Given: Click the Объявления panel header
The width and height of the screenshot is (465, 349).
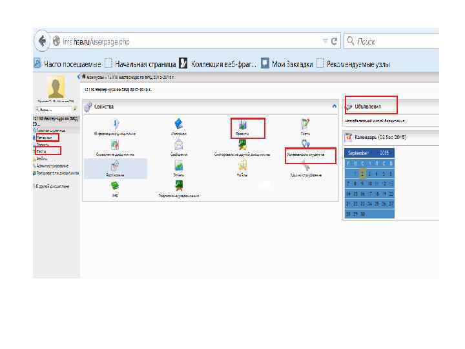Looking at the screenshot, I should point(367,106).
